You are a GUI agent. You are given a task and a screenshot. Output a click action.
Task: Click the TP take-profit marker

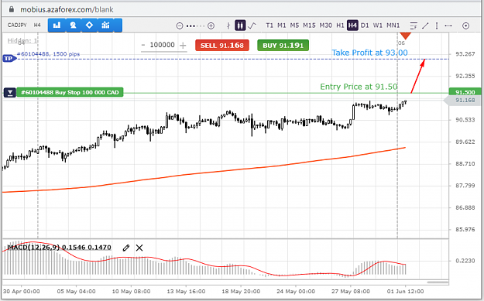coord(9,58)
